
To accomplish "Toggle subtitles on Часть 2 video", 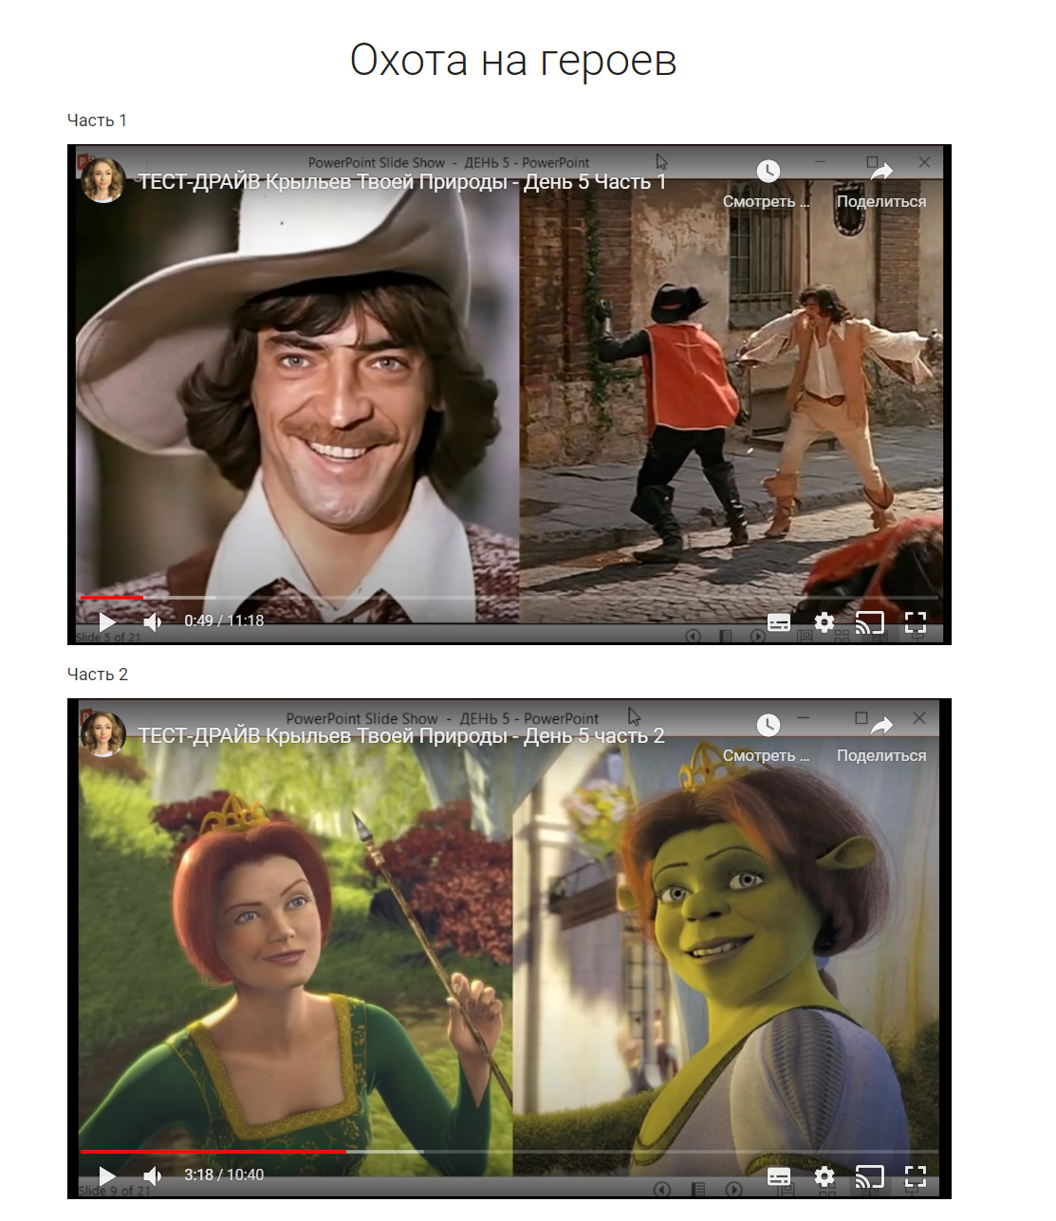I will (x=779, y=1176).
